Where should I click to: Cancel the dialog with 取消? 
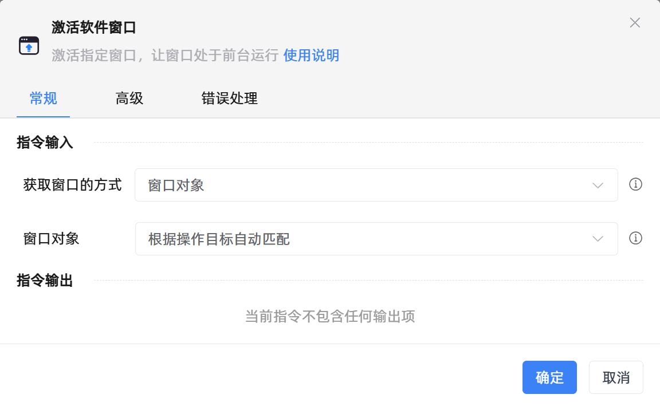616,377
